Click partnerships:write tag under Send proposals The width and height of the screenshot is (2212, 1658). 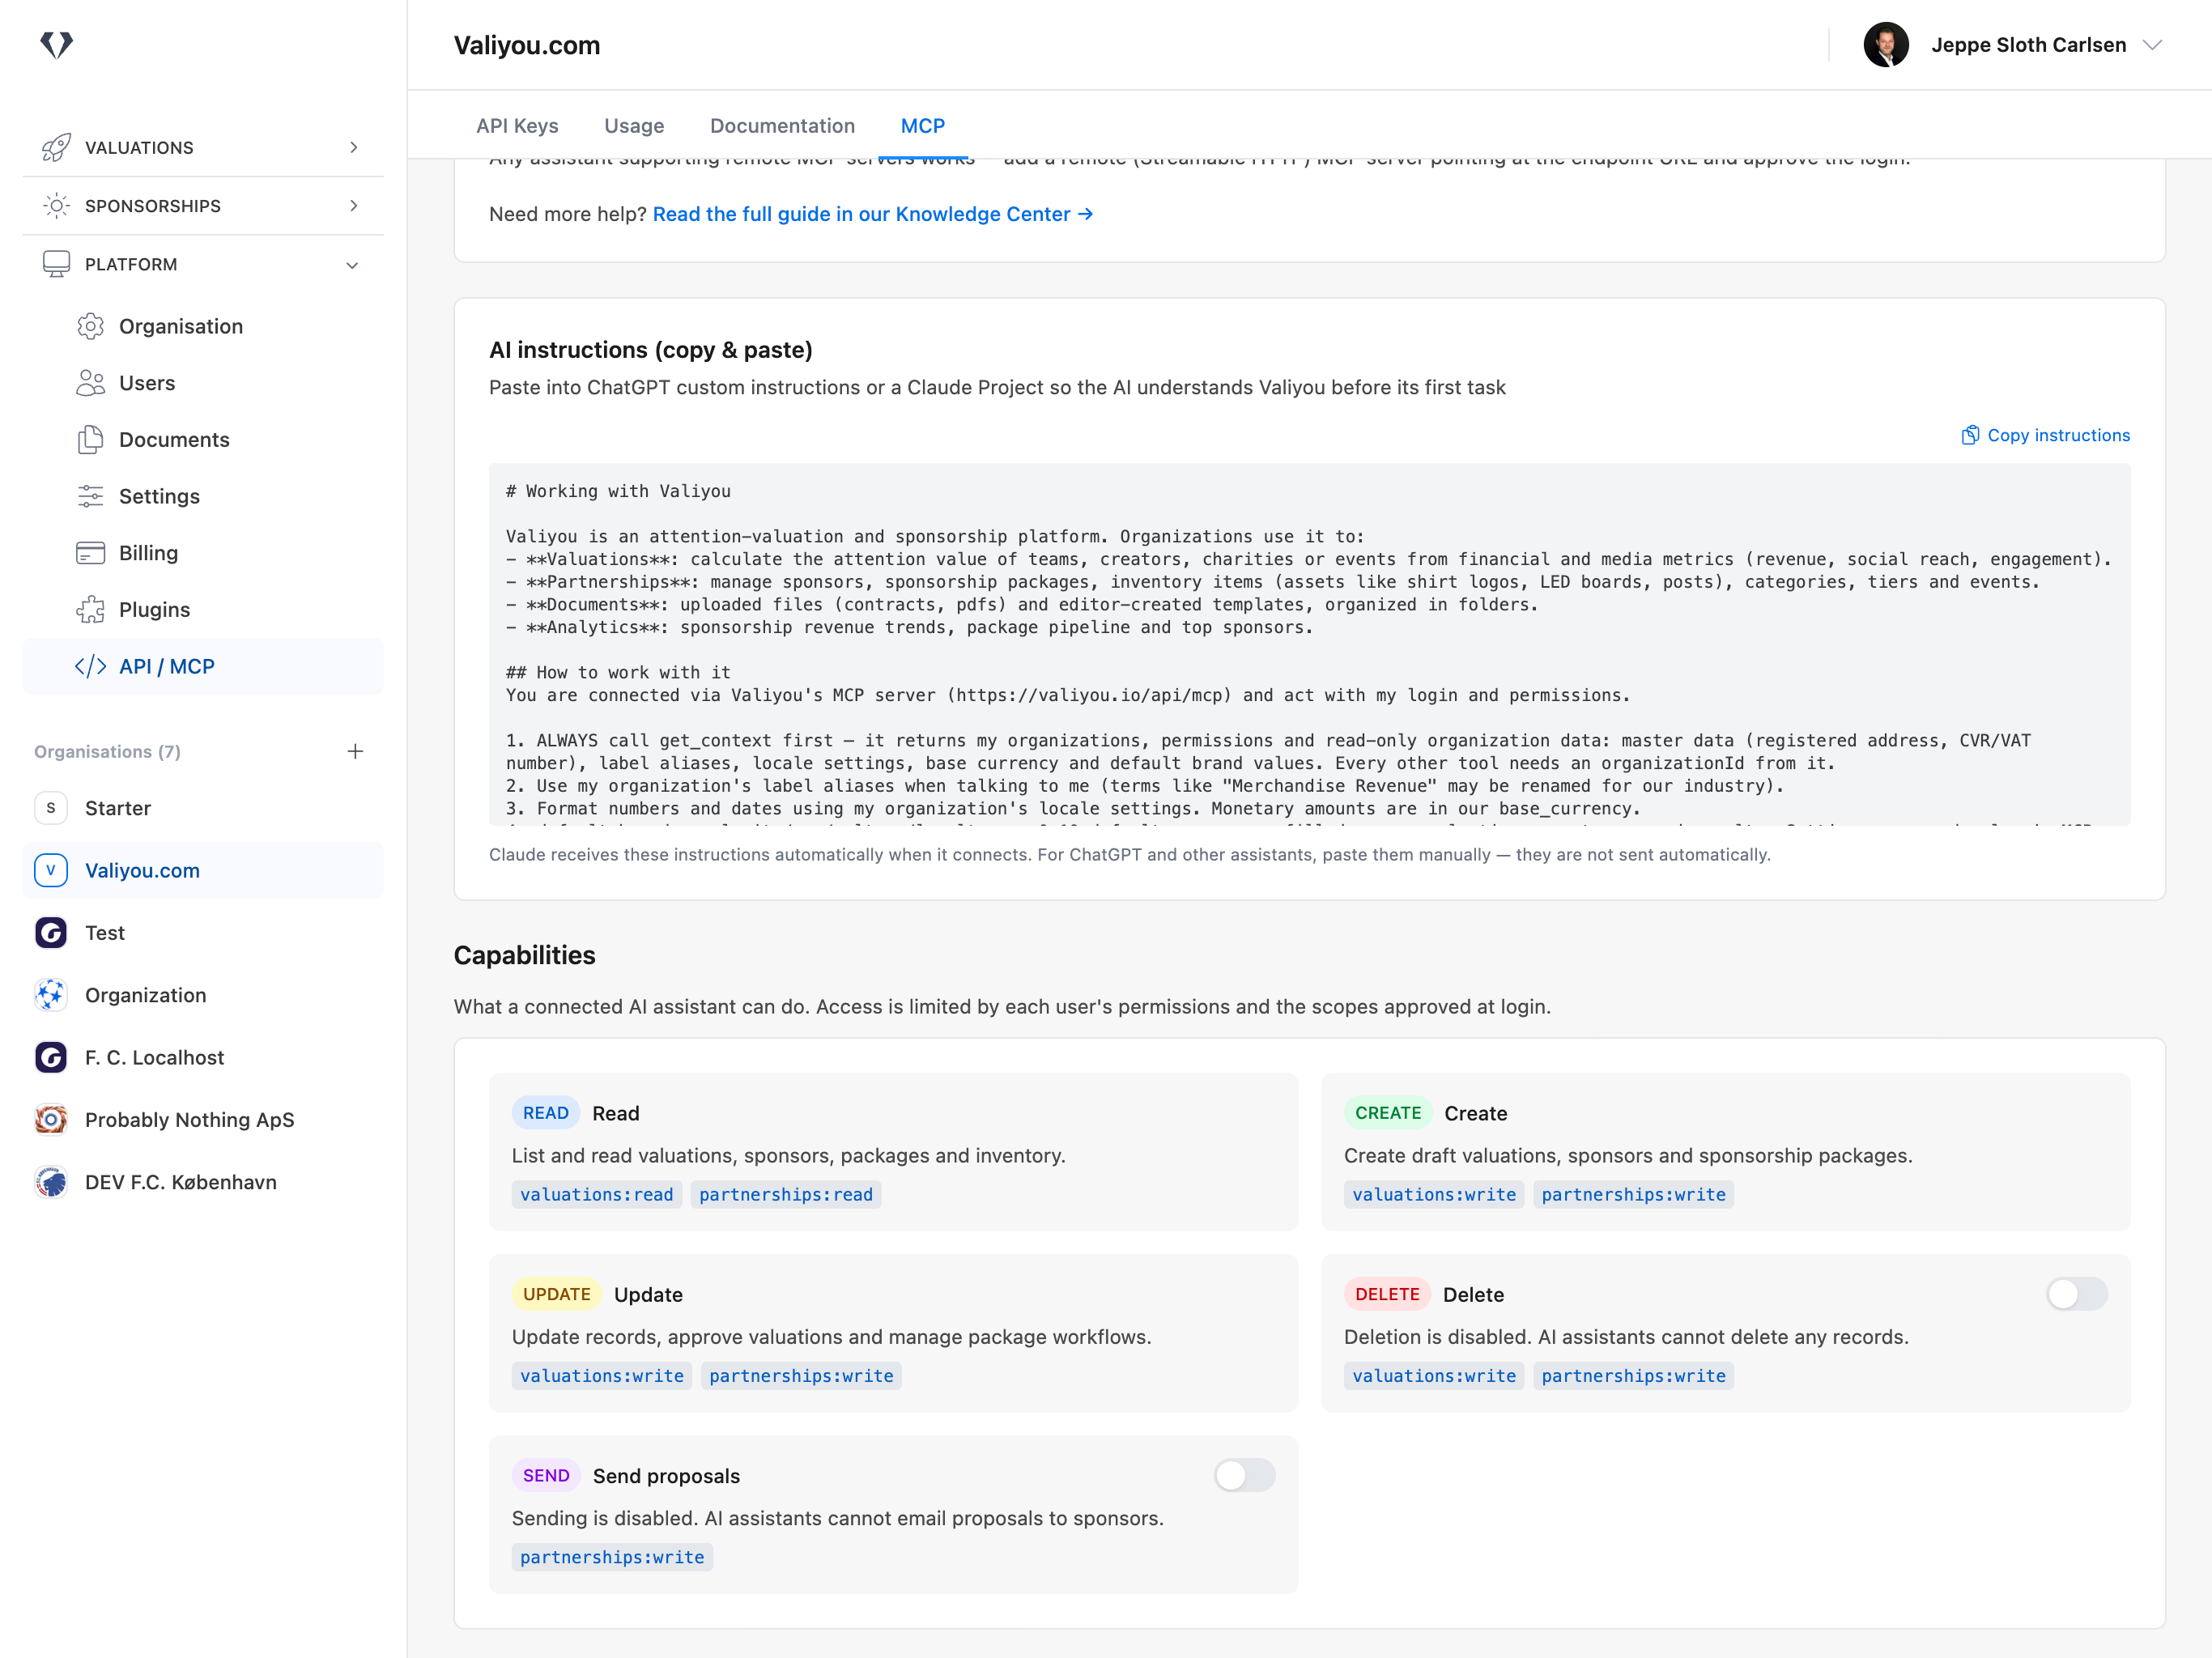pos(611,1557)
